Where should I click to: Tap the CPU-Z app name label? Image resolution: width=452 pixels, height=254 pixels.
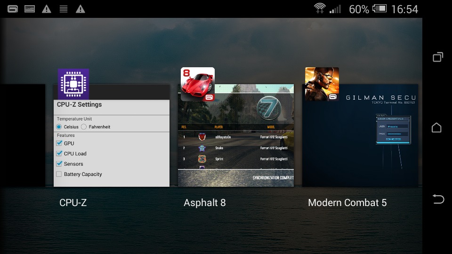coord(73,203)
